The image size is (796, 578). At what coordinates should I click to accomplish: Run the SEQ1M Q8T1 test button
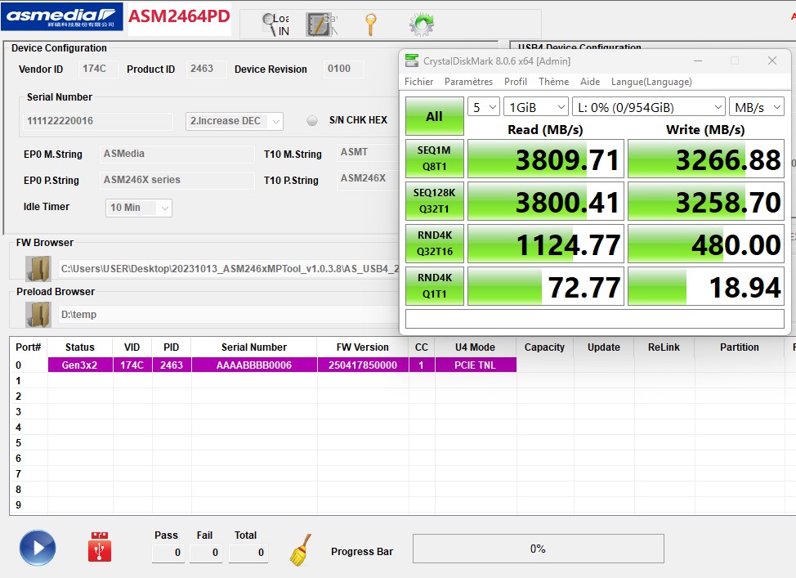coord(434,159)
